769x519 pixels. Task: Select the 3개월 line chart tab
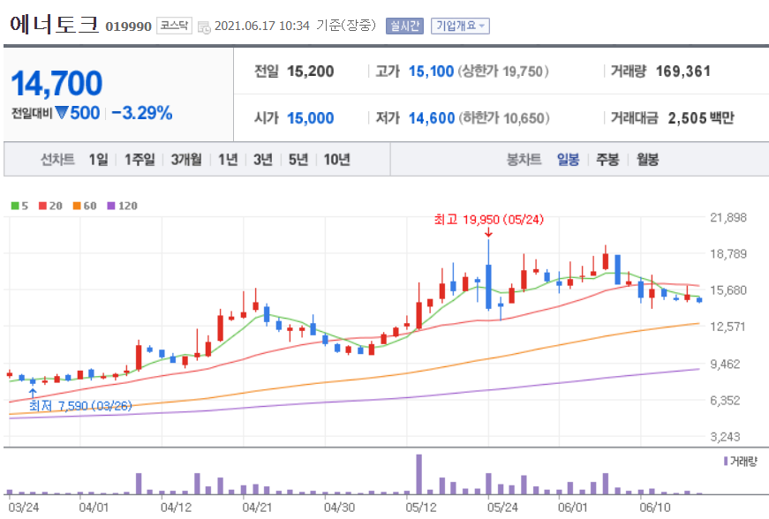coord(186,159)
